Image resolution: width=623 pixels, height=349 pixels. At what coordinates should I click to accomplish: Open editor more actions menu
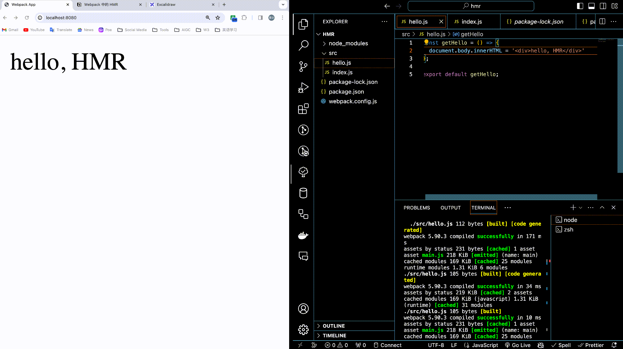click(x=614, y=21)
